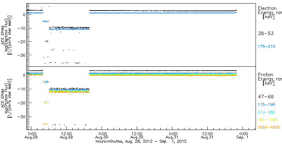Click the '12:00 Aug.31' time axis label
The width and height of the screenshot is (282, 144).
click(x=207, y=135)
